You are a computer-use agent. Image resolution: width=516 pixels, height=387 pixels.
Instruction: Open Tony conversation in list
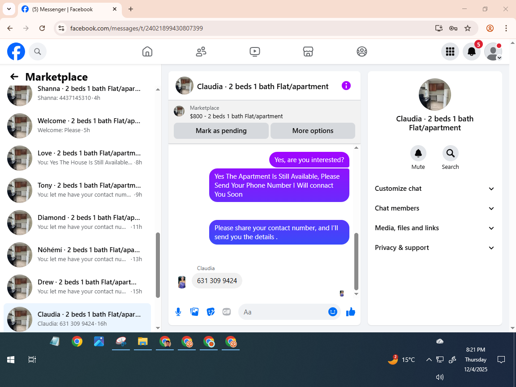click(77, 190)
